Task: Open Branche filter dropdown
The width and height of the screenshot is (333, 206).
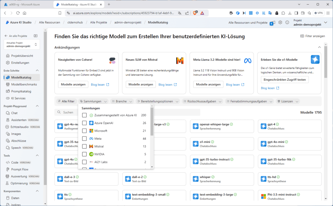Action: point(122,101)
